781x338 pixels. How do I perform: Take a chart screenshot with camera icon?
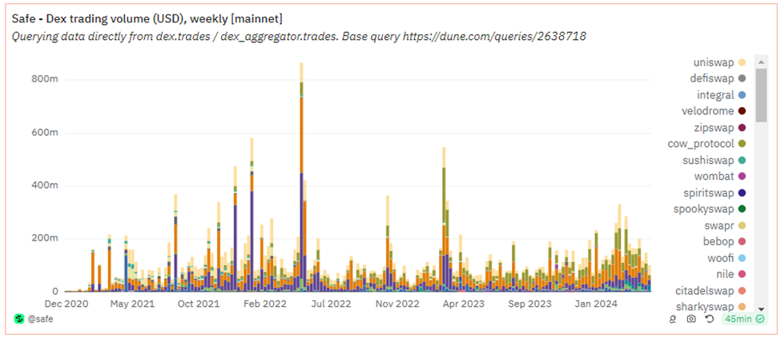690,319
